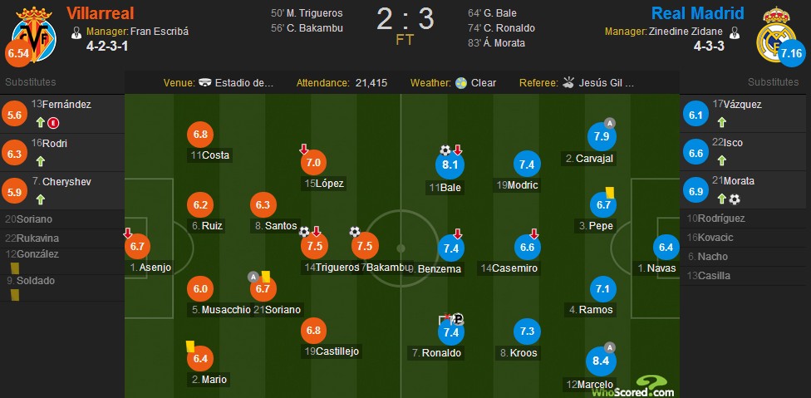Click the goal ball icon above Bakambu
The height and width of the screenshot is (398, 811).
[x=354, y=231]
